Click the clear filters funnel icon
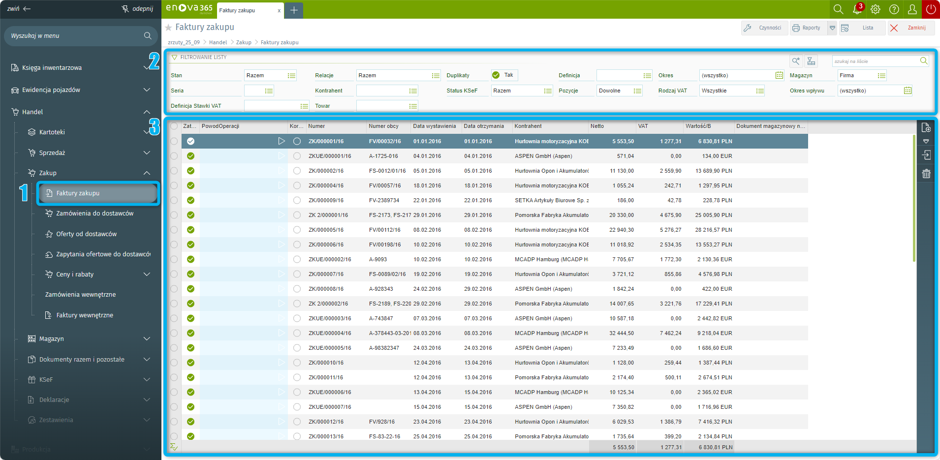940x460 pixels. [x=811, y=61]
